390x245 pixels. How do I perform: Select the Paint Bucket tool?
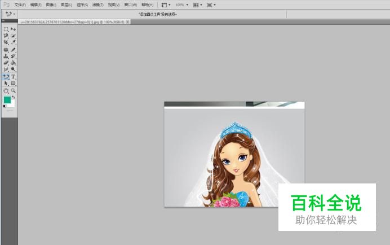tap(13, 63)
